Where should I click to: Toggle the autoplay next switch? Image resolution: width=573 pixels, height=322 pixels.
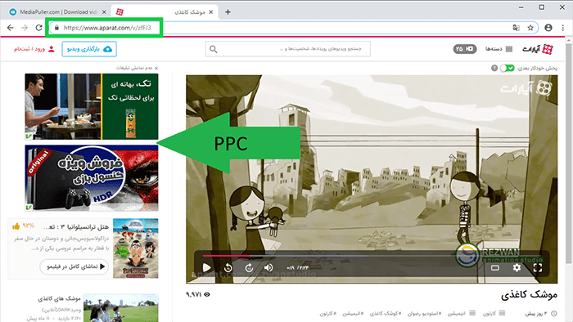pos(508,68)
